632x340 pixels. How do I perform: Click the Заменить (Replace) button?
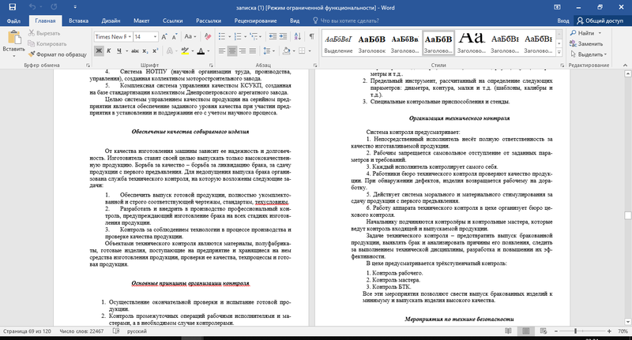tap(589, 44)
